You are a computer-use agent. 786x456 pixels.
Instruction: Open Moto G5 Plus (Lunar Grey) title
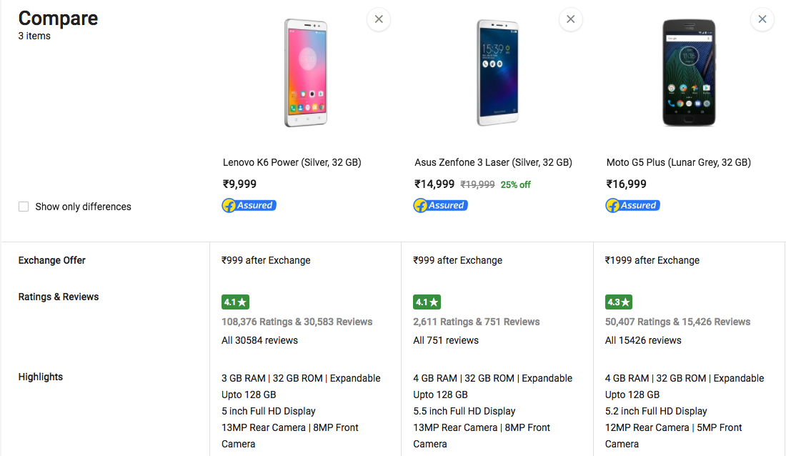[x=679, y=162]
